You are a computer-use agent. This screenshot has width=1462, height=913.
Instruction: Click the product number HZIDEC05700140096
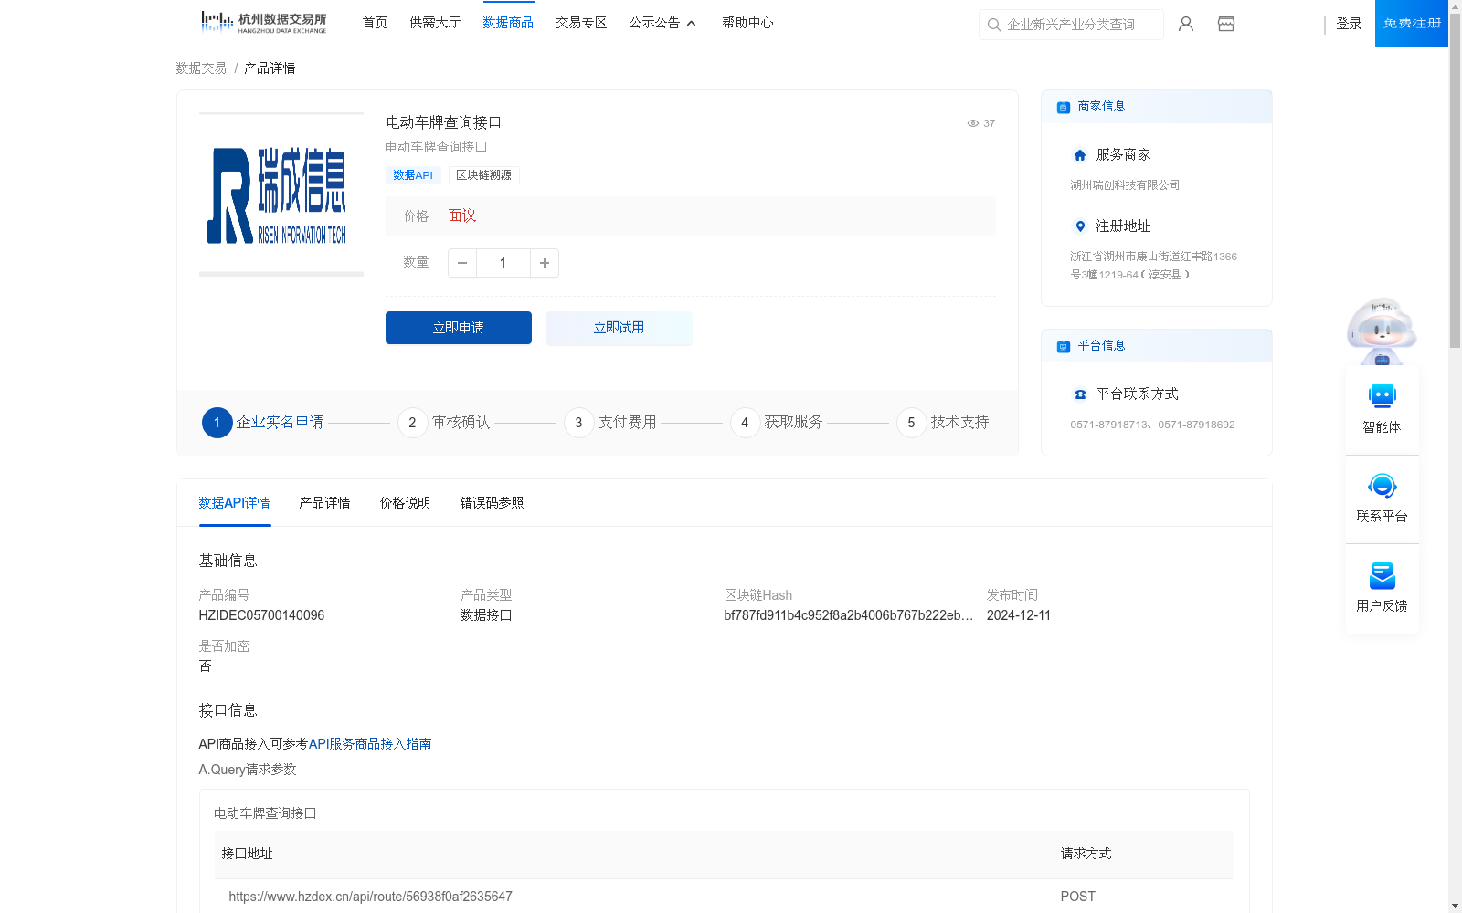(261, 615)
